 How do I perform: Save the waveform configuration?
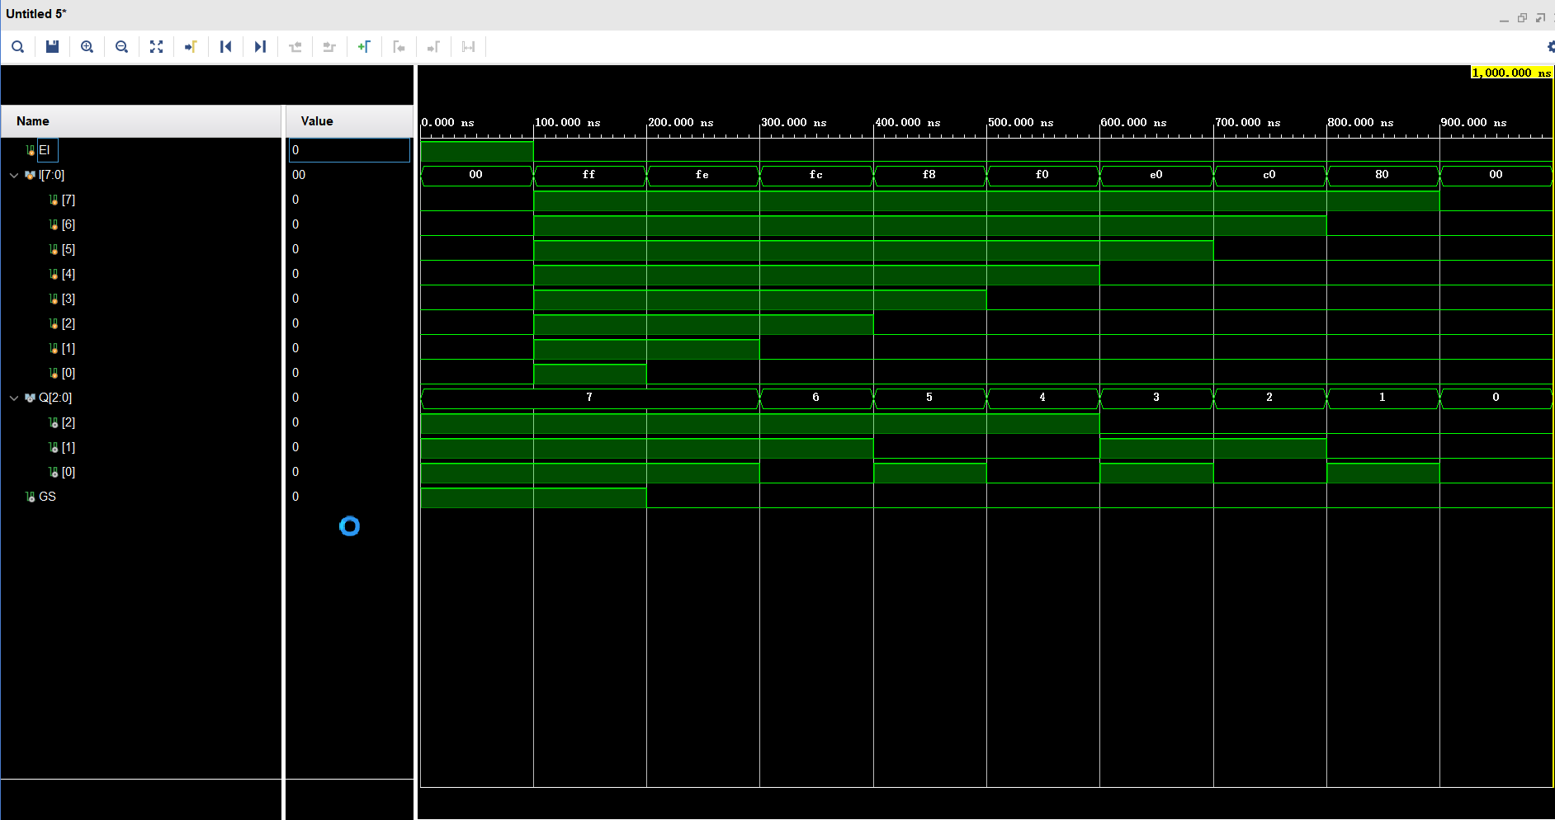[52, 47]
